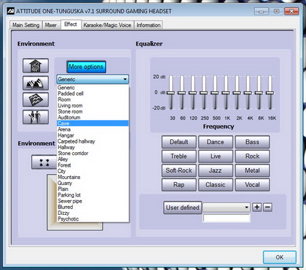The image size is (306, 270).
Task: Click the 1K frequency equalizer slider
Action: click(226, 92)
